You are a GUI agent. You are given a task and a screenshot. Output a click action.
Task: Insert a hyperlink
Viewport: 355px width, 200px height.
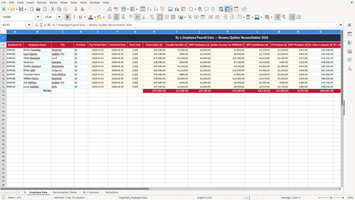click(200, 9)
